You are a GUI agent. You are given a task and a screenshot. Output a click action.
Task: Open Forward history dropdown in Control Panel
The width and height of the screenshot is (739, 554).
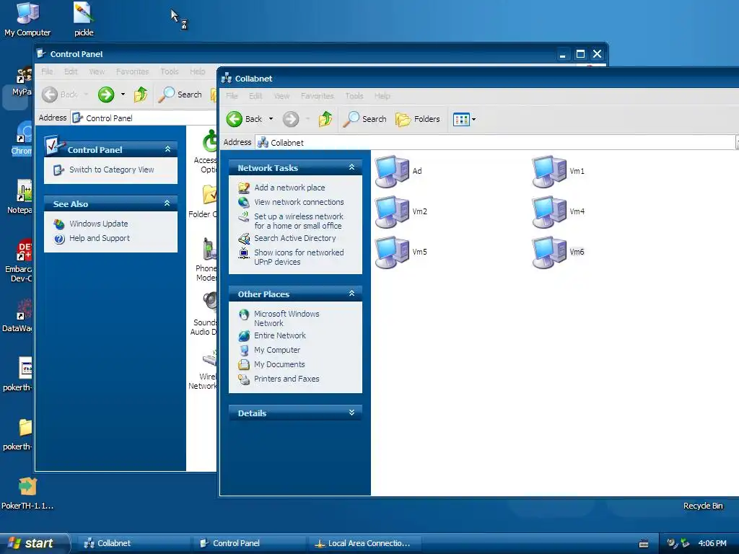pyautogui.click(x=123, y=94)
